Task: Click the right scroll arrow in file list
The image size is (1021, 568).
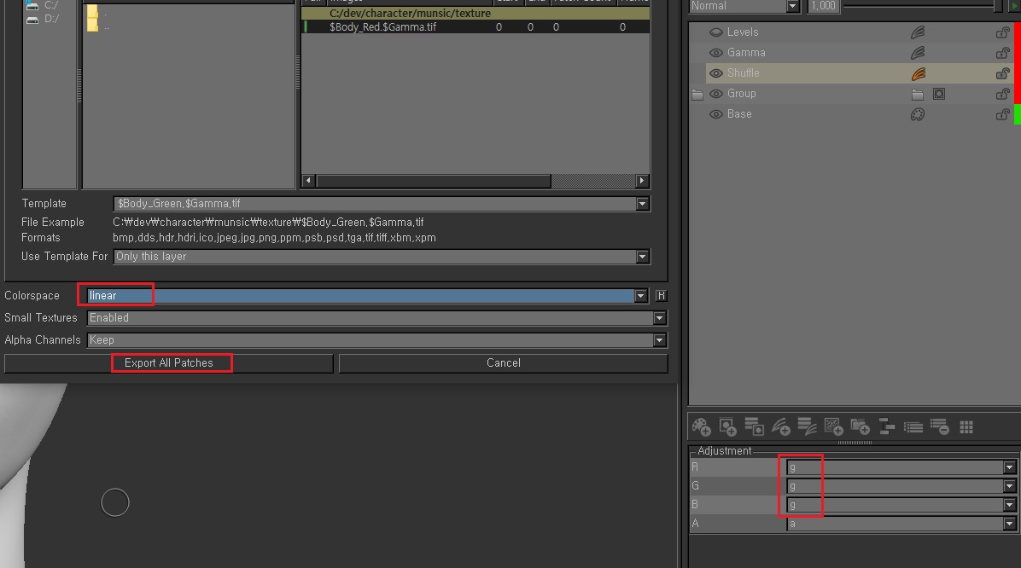Action: [x=642, y=181]
